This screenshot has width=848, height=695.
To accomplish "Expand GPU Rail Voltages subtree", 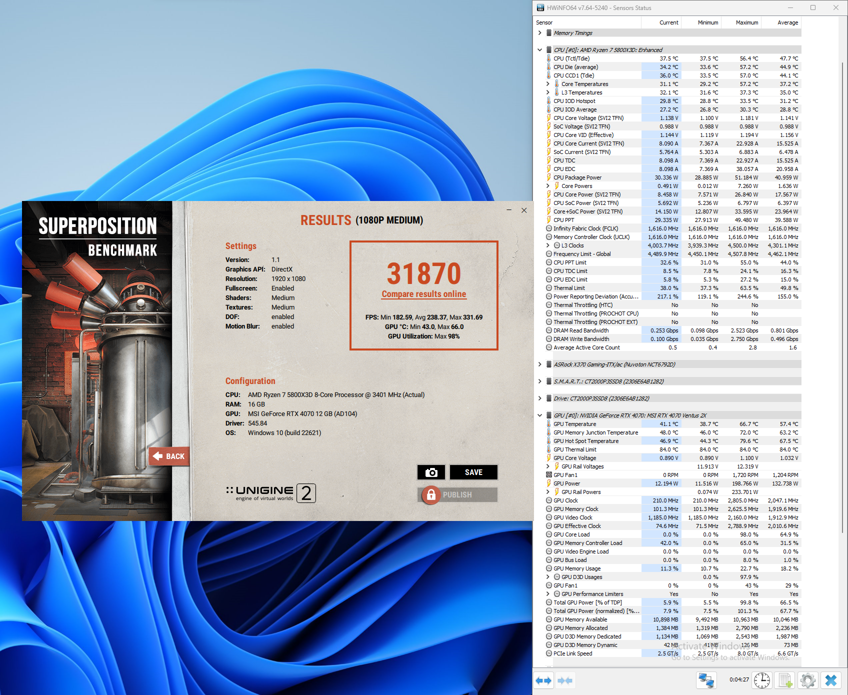I will [x=548, y=466].
